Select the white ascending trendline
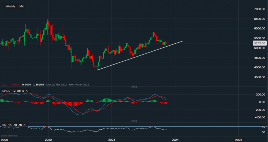Viewport: 268px width, 142px height. click(139, 55)
